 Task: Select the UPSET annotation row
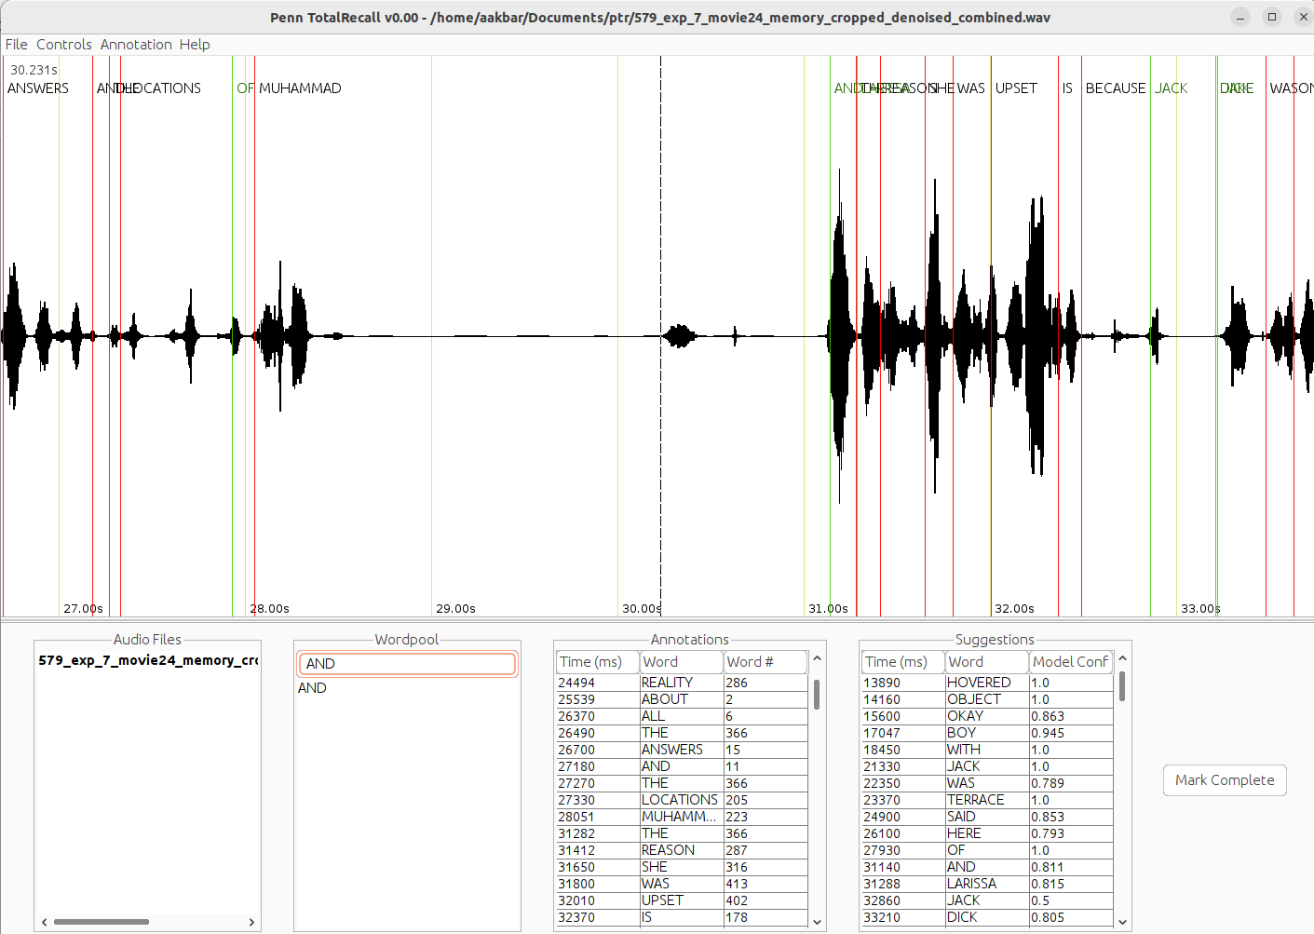[682, 900]
